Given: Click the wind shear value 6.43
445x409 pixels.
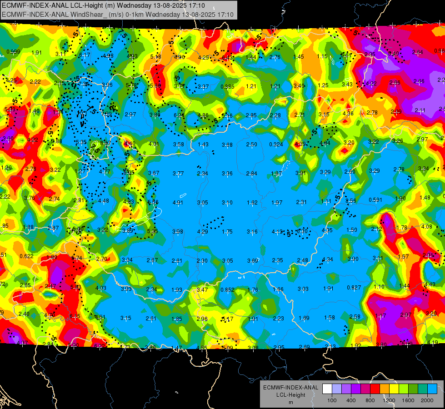Looking at the screenshot, I should (x=227, y=58).
